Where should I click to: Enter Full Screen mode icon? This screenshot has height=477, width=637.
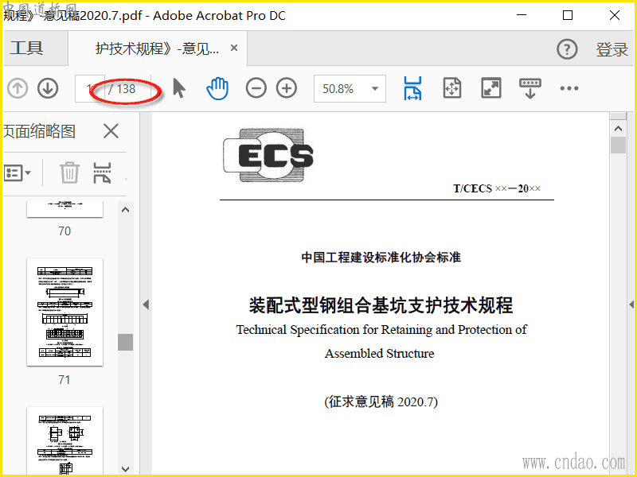pyautogui.click(x=491, y=88)
